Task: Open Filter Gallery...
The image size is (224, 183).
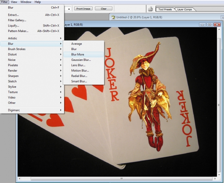Action: [x=32, y=20]
